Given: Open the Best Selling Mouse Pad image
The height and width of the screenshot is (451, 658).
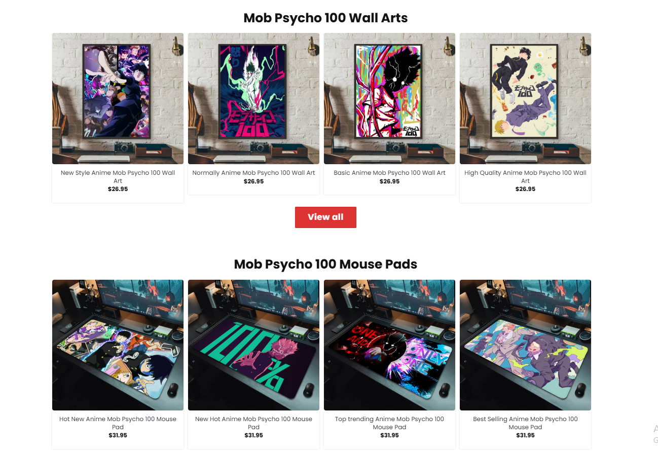Looking at the screenshot, I should 525,345.
